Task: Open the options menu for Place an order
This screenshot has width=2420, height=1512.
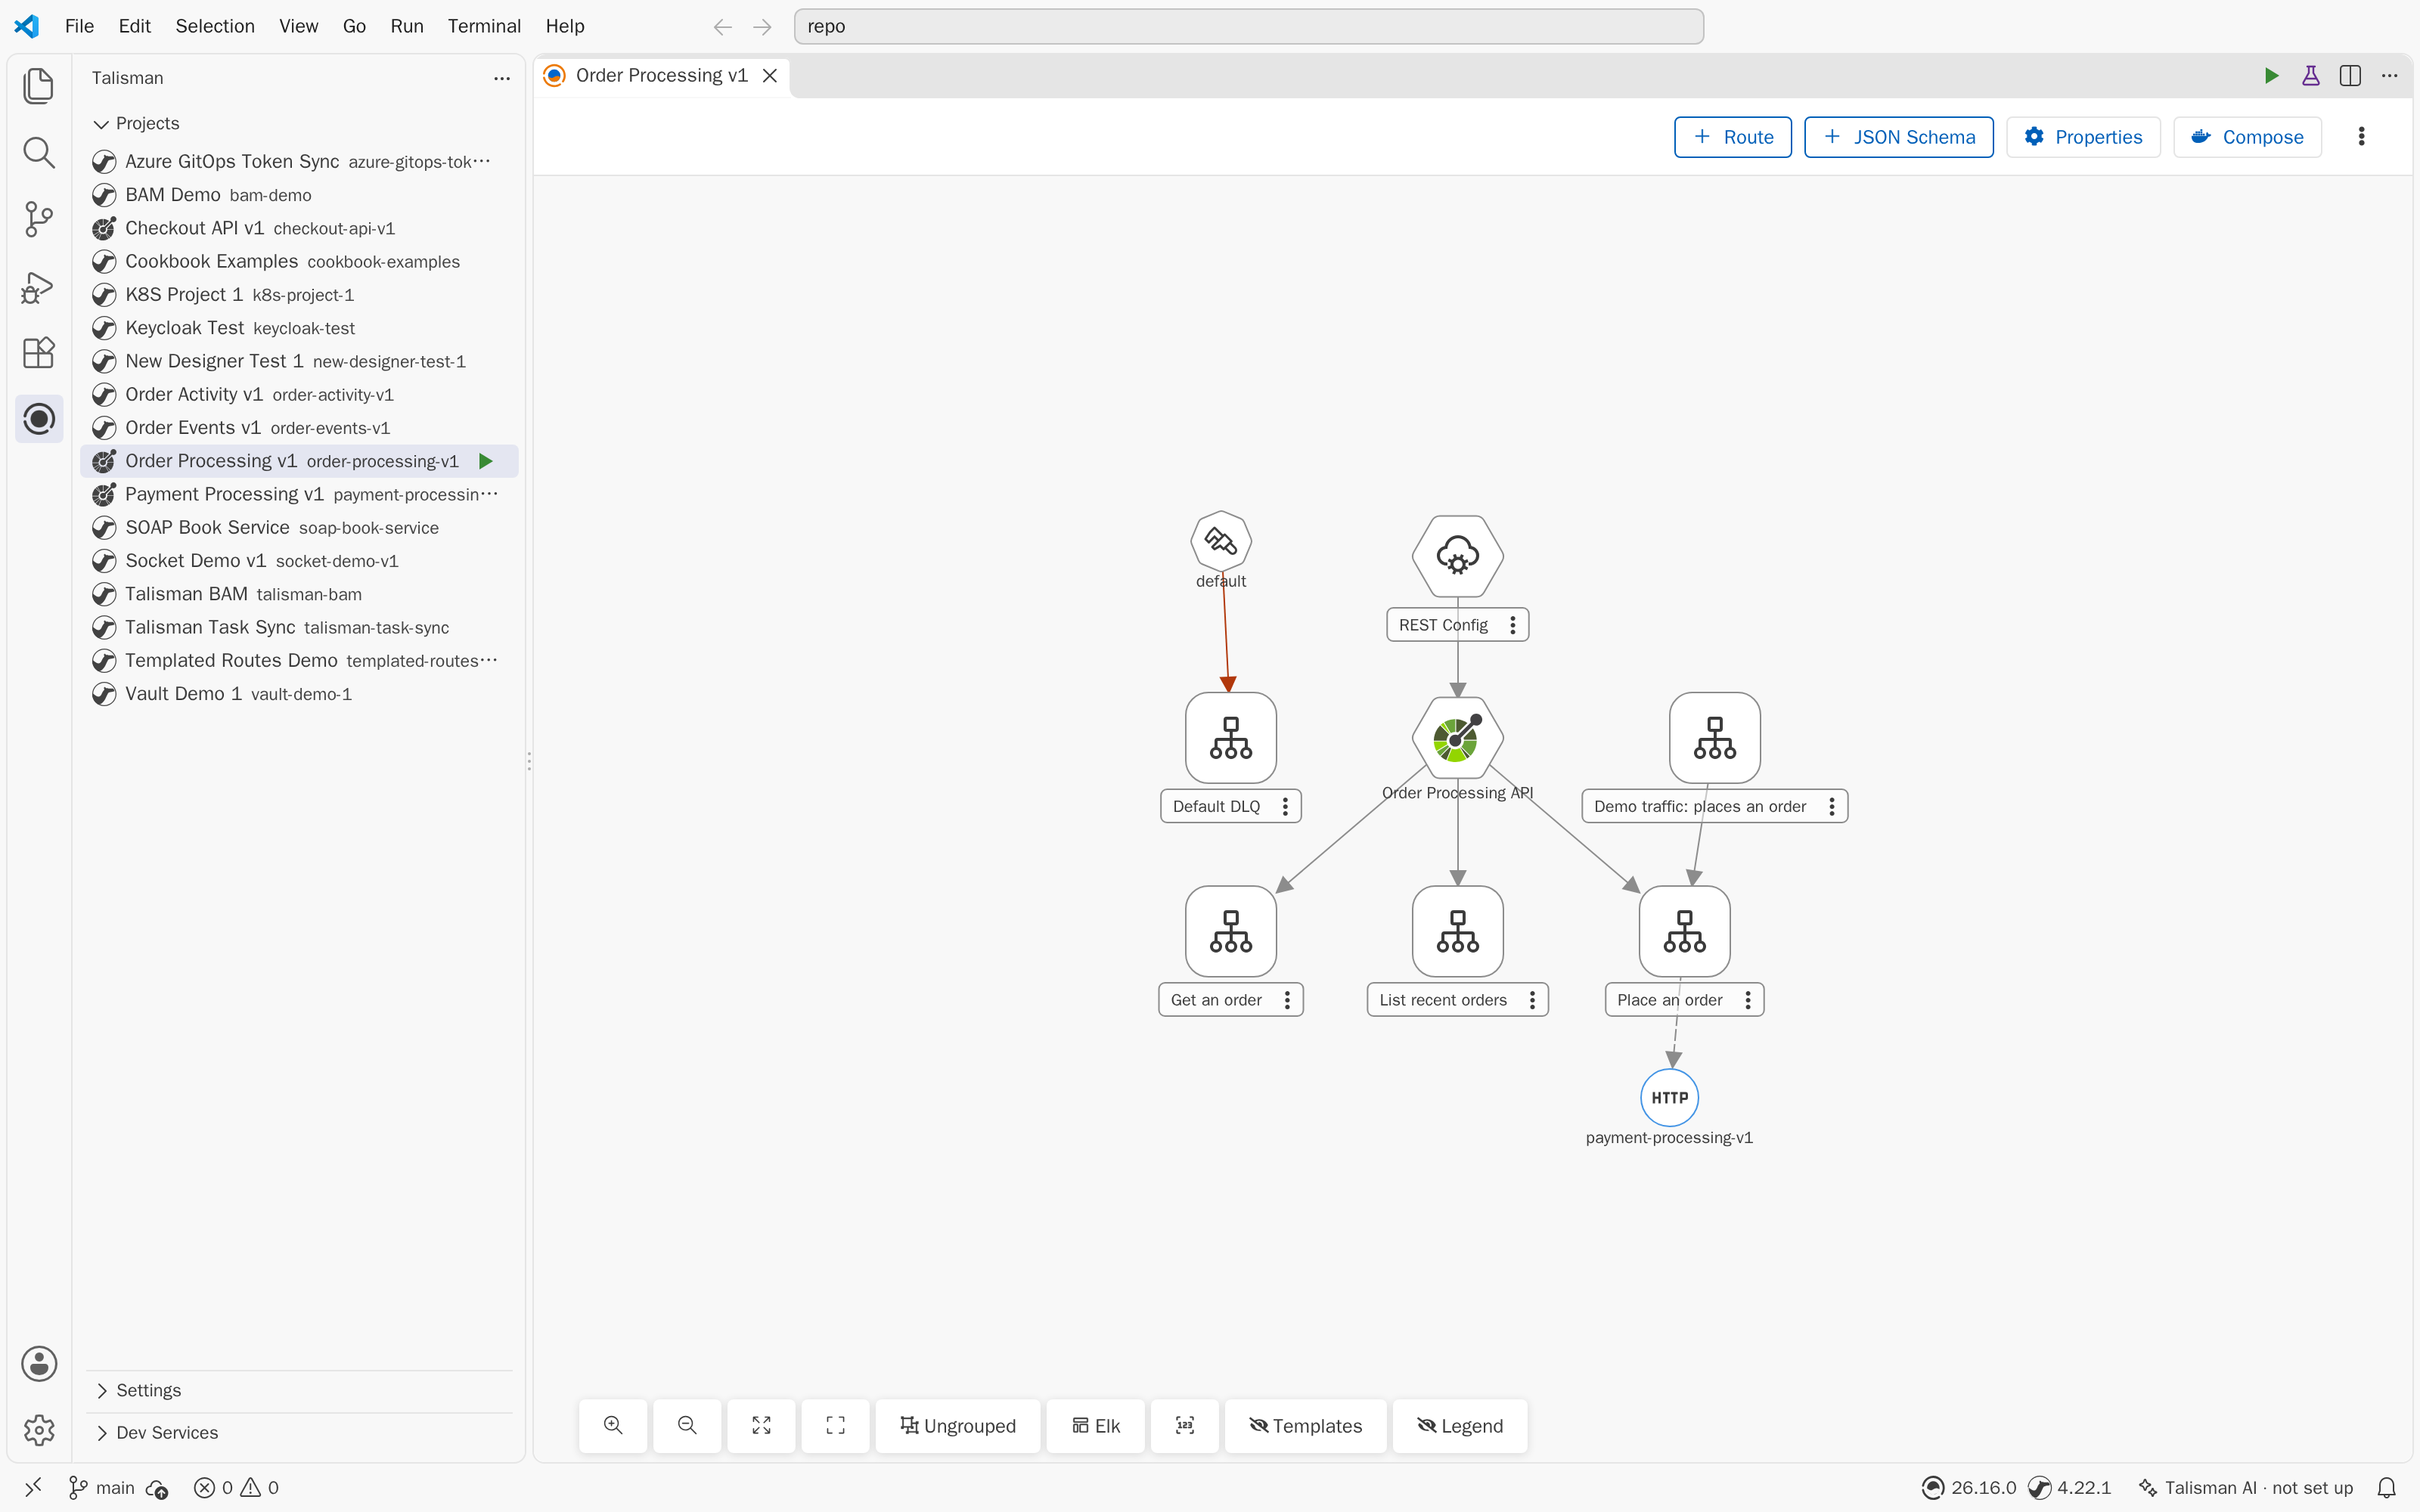Action: tap(1747, 1000)
